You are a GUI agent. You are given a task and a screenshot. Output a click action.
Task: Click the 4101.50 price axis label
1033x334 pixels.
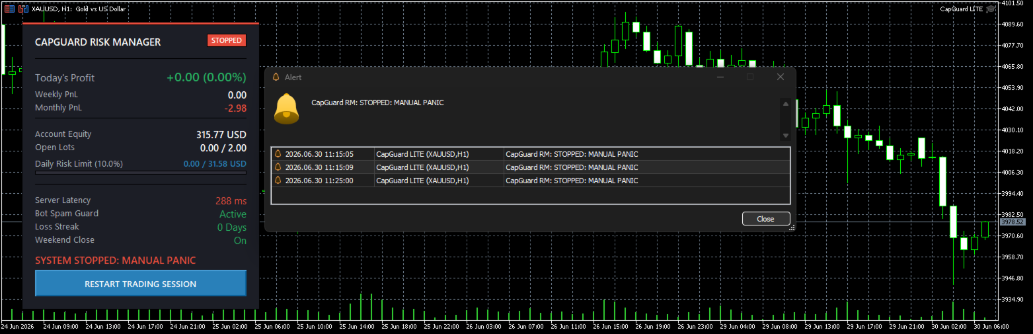(1013, 3)
